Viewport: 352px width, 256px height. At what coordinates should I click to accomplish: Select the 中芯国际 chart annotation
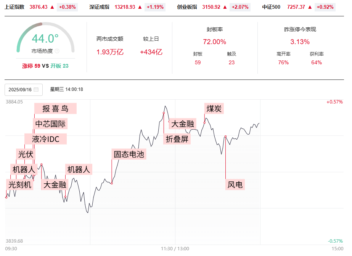coord(50,124)
